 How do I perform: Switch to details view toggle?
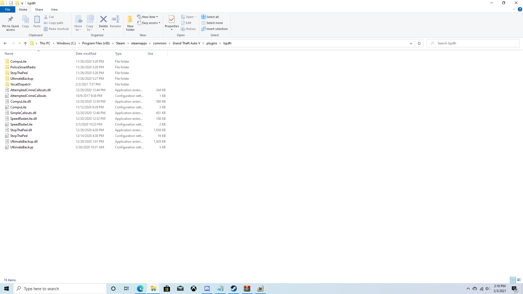[513, 280]
